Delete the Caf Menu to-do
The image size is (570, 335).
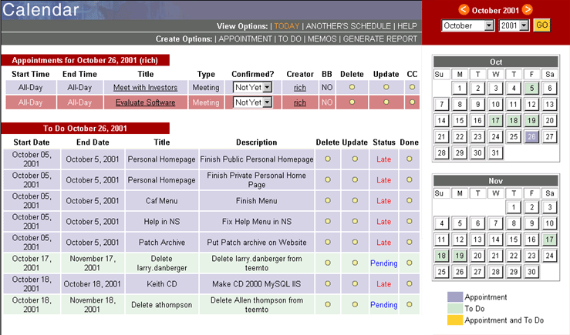click(x=328, y=200)
